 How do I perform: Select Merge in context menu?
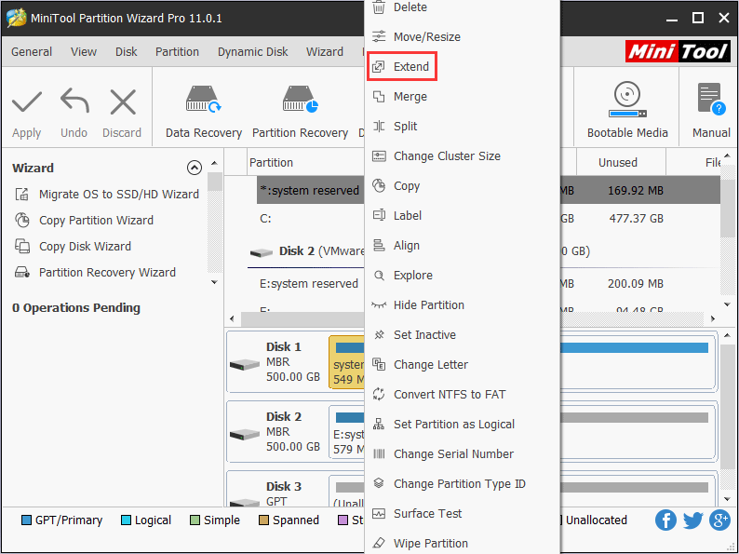(410, 97)
